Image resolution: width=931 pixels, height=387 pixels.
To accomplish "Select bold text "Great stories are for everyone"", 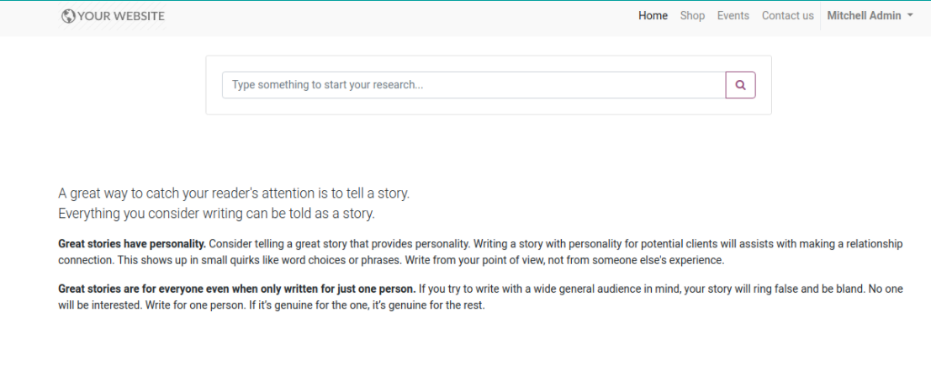I will (x=237, y=289).
